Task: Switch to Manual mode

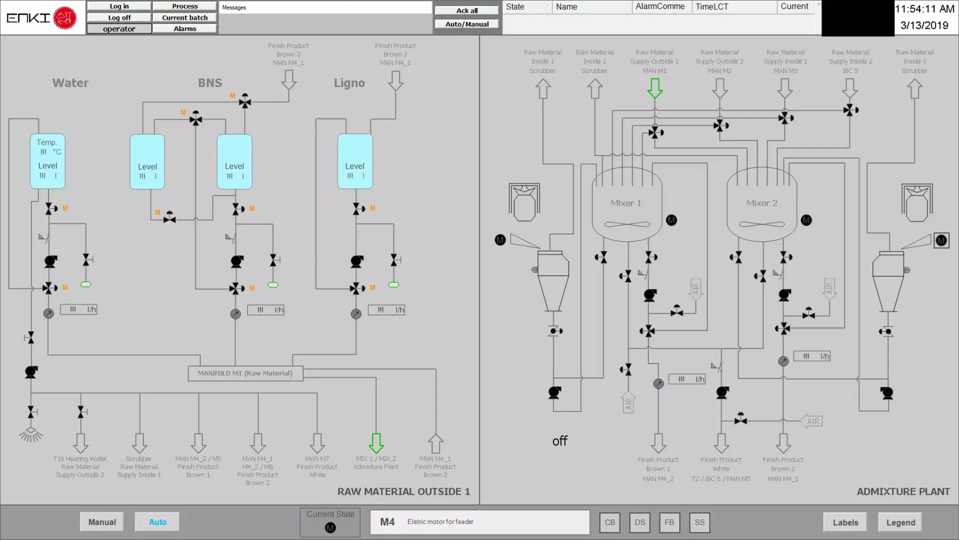Action: (x=102, y=522)
